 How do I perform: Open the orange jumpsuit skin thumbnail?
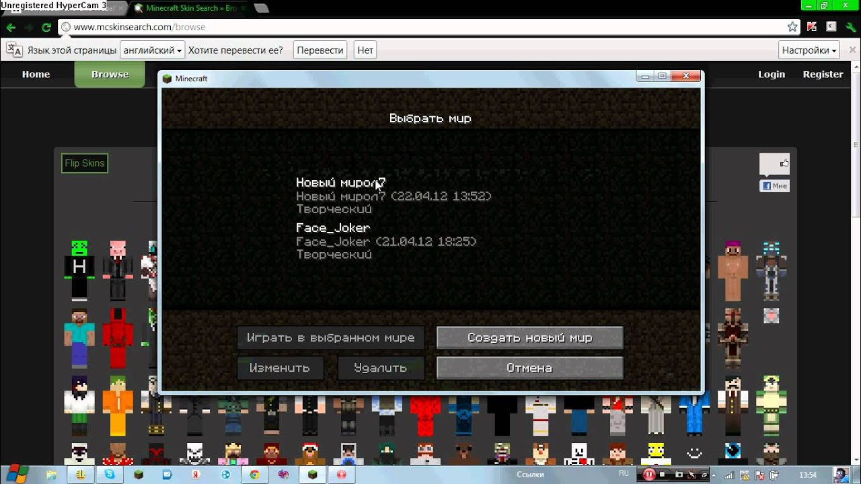pos(118,406)
